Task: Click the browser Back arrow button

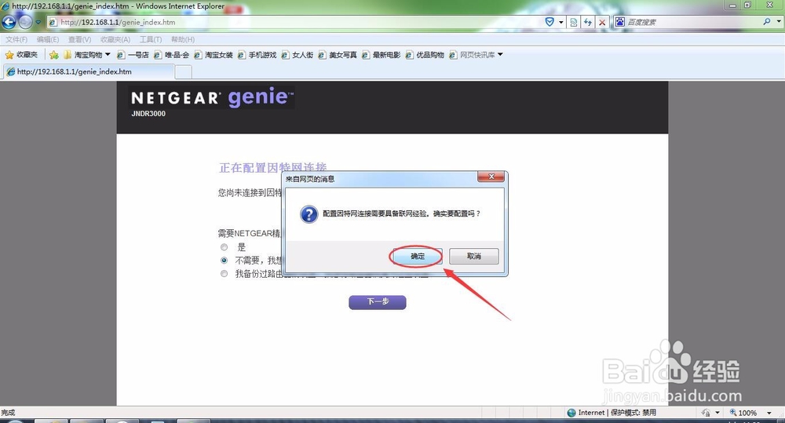Action: coord(9,22)
